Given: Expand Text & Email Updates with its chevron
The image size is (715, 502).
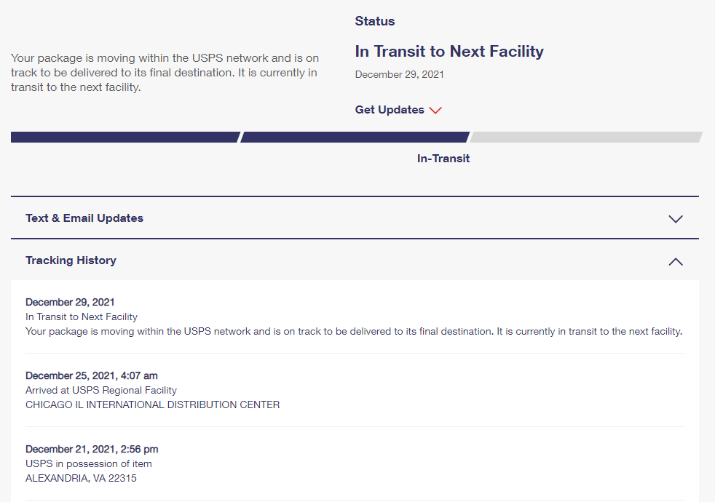Looking at the screenshot, I should (675, 218).
